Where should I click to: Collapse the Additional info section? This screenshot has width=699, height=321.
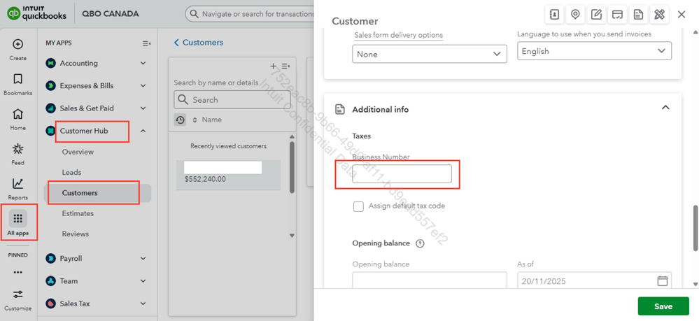coord(665,108)
